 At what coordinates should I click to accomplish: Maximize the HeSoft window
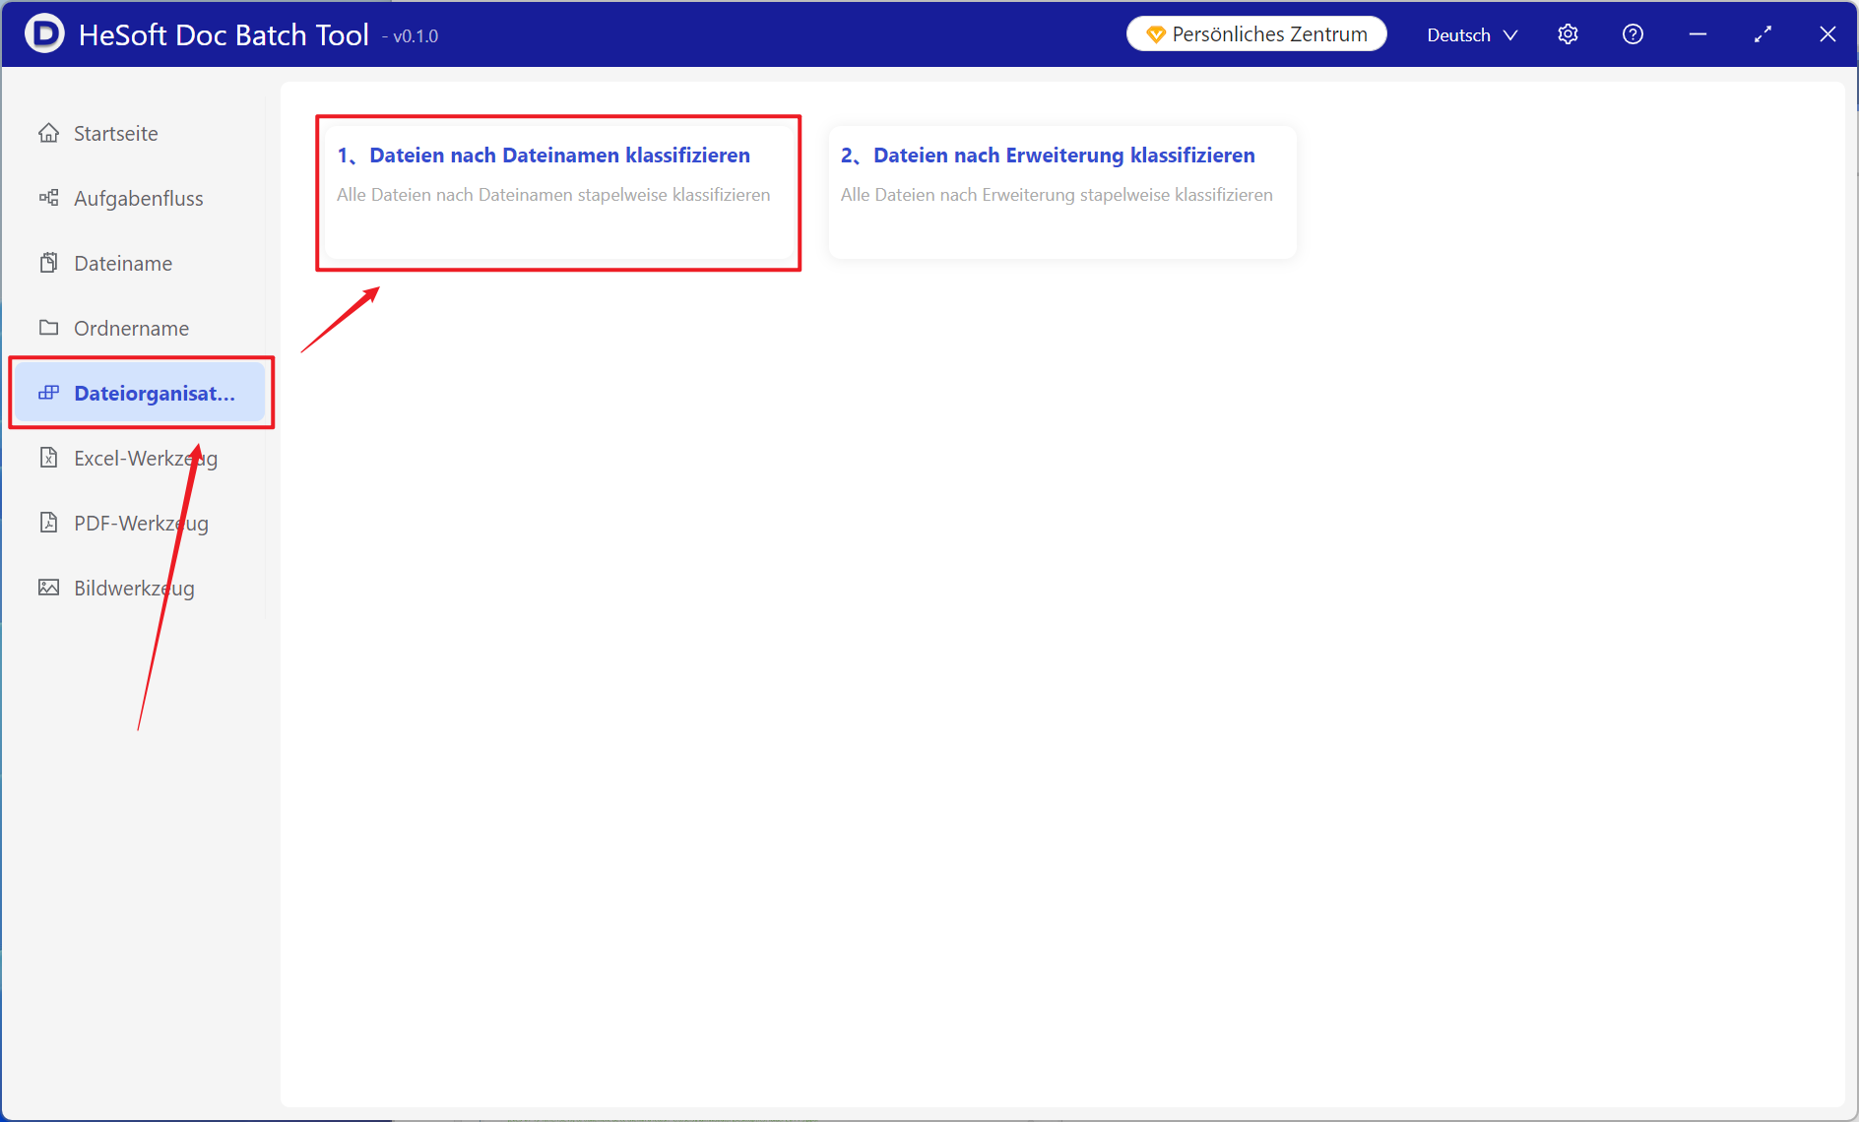1763,34
